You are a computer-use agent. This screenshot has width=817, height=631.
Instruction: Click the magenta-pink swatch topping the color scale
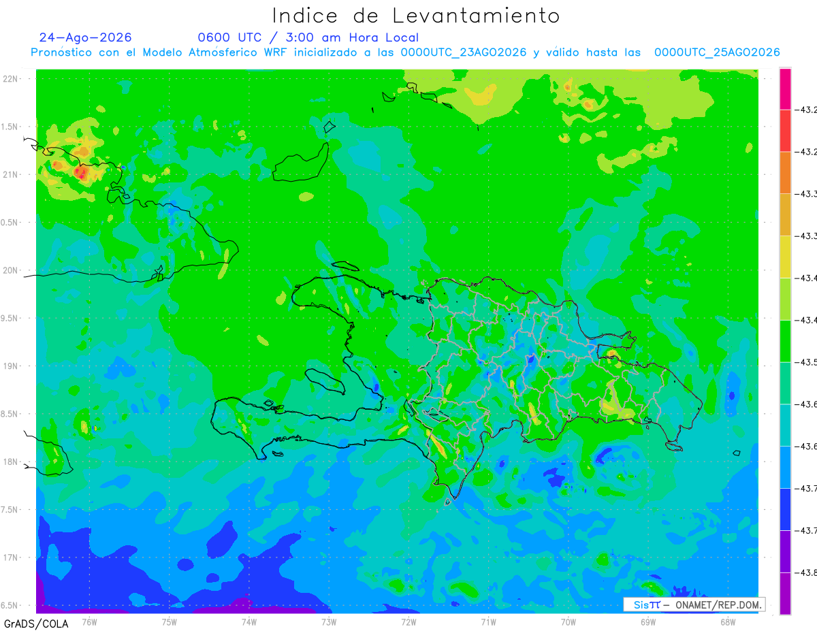pyautogui.click(x=785, y=88)
